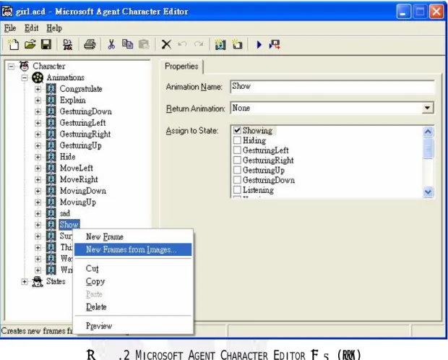Screen dimensions: 448x360
Task: Select the Character root icon
Action: (25, 66)
